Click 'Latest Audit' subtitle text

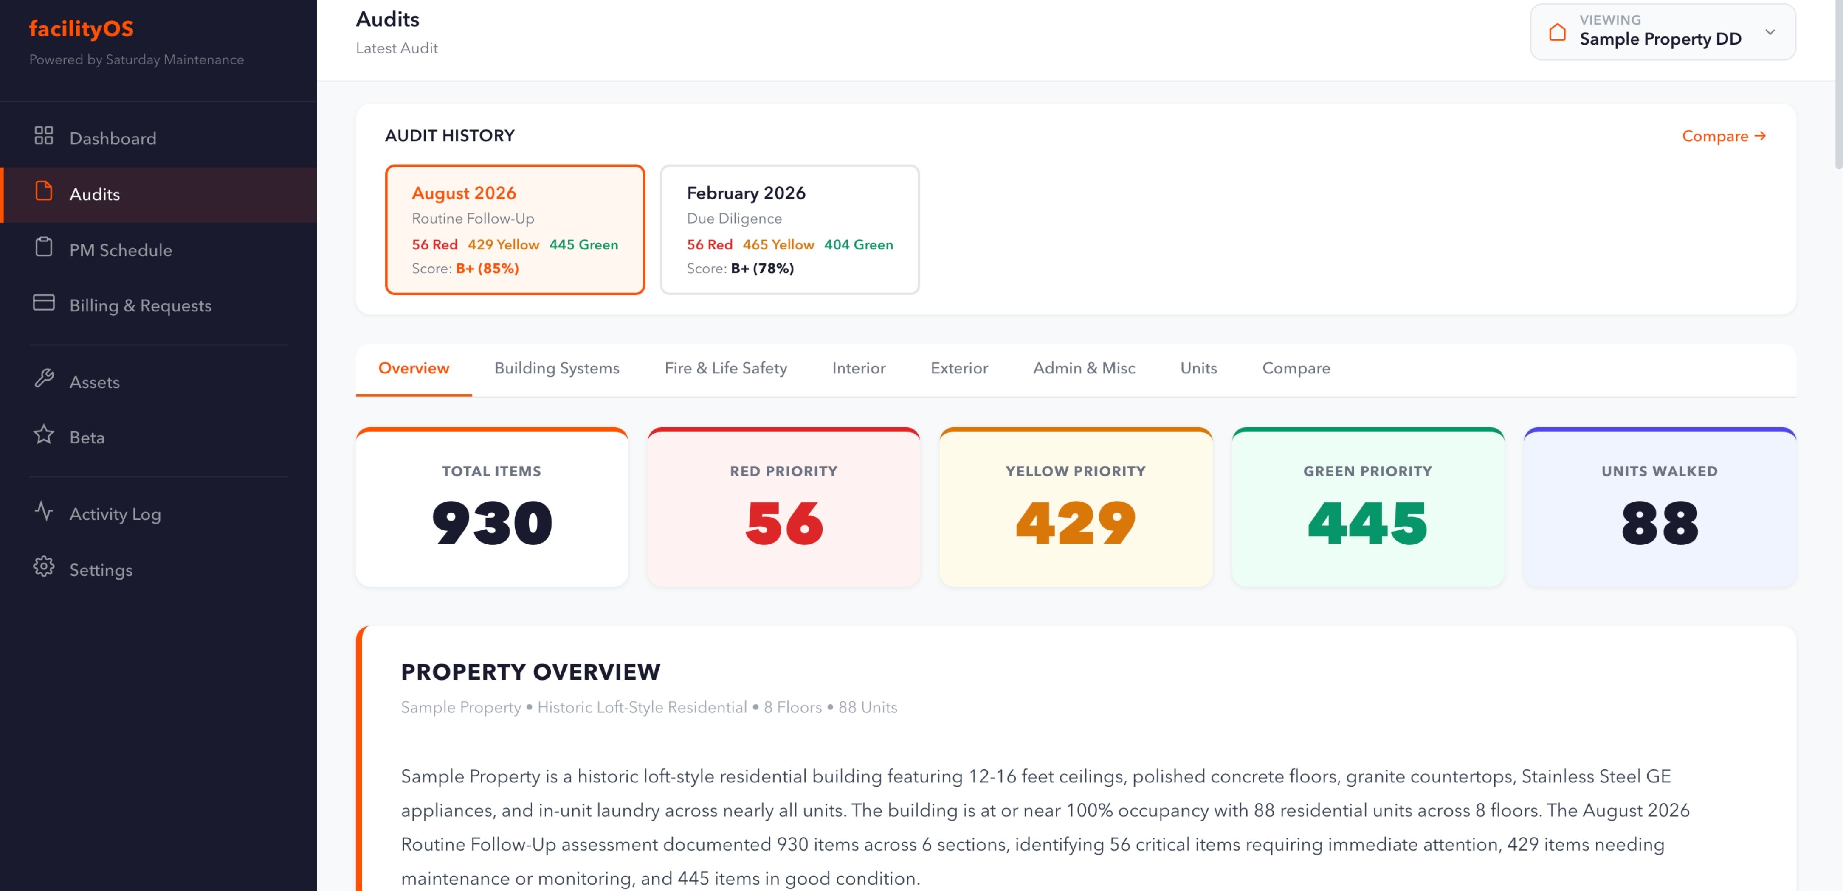tap(397, 48)
